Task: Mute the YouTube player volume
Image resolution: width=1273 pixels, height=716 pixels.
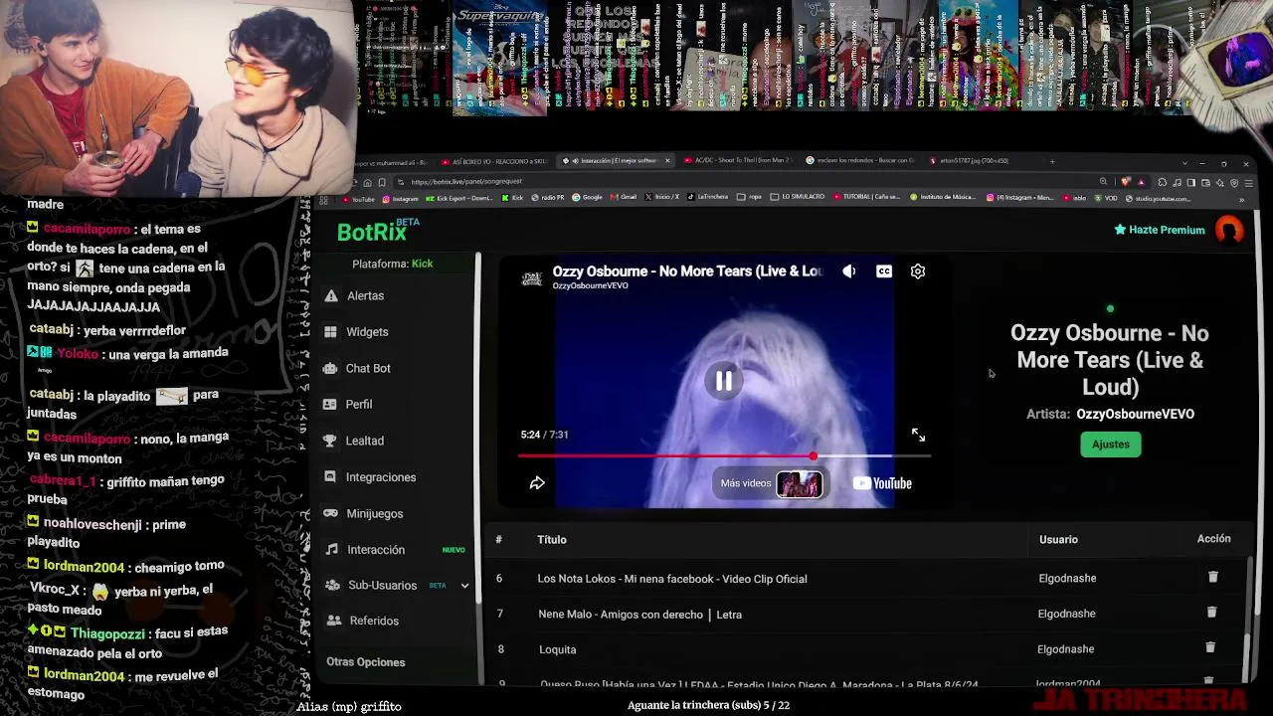Action: click(x=848, y=271)
